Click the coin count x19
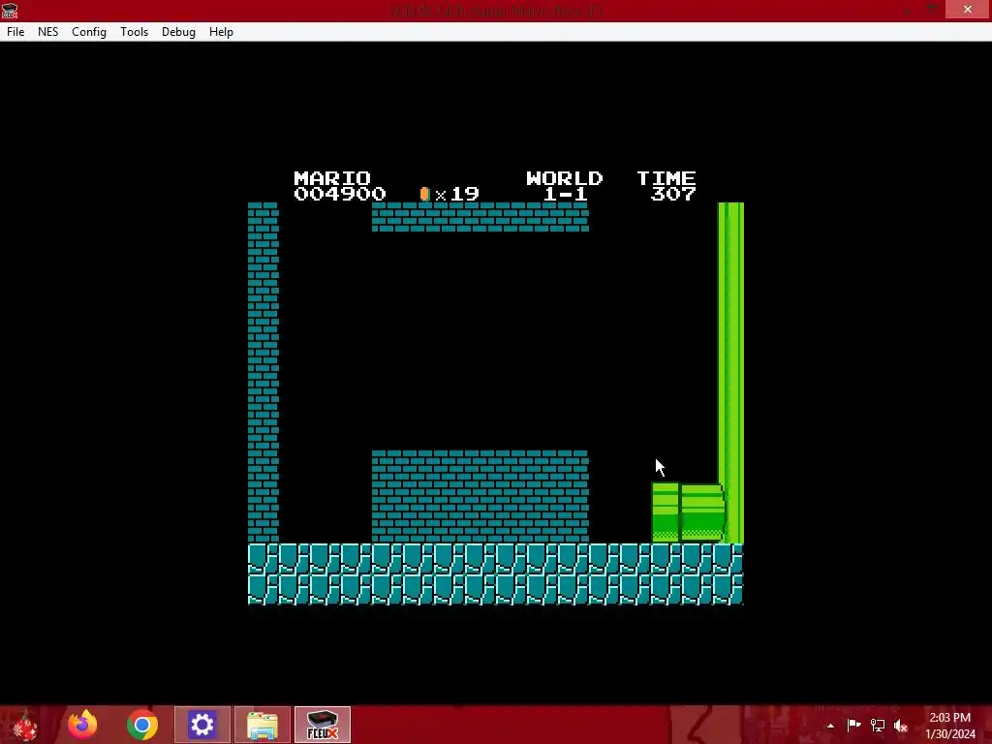 pos(457,194)
